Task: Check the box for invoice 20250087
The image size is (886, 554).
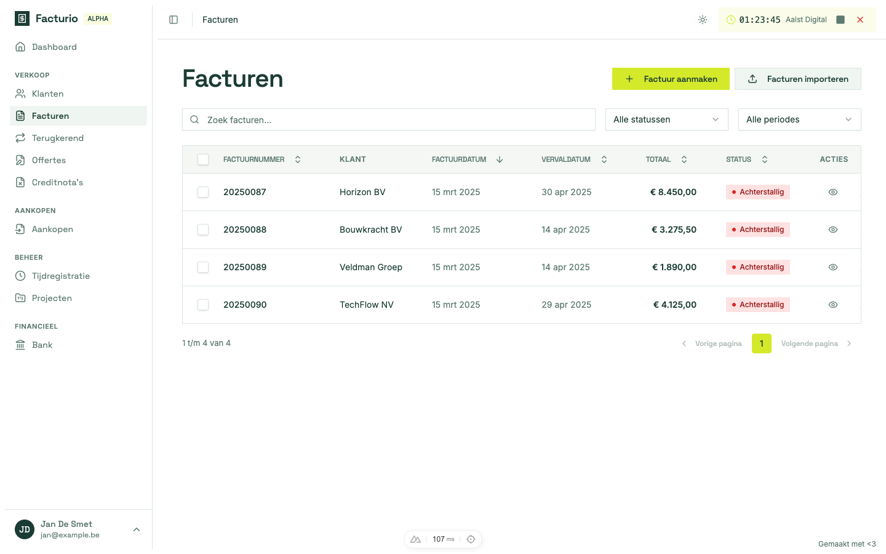Action: (203, 192)
